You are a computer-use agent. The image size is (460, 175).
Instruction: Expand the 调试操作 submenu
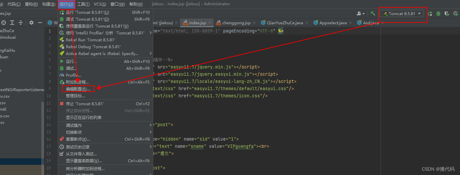click(x=105, y=125)
